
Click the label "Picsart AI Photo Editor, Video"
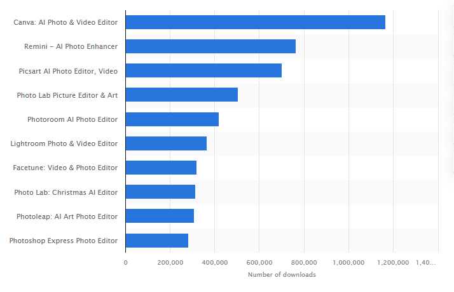pyautogui.click(x=68, y=71)
